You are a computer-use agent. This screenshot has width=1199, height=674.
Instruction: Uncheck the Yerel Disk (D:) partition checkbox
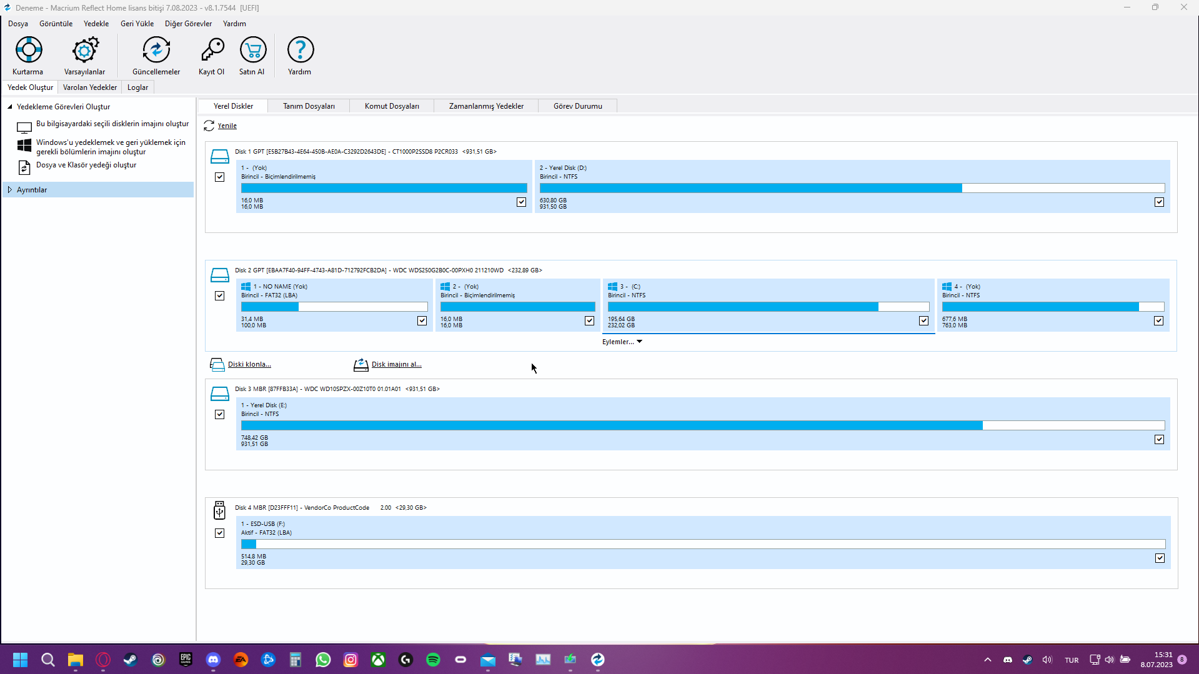coord(1159,202)
